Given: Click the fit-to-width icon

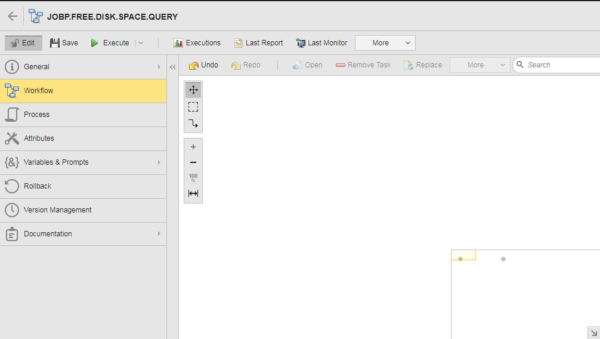Looking at the screenshot, I should pyautogui.click(x=193, y=193).
